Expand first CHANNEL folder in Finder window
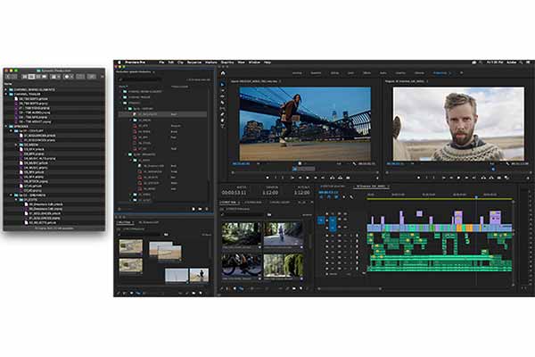The image size is (535, 357). coord(6,89)
